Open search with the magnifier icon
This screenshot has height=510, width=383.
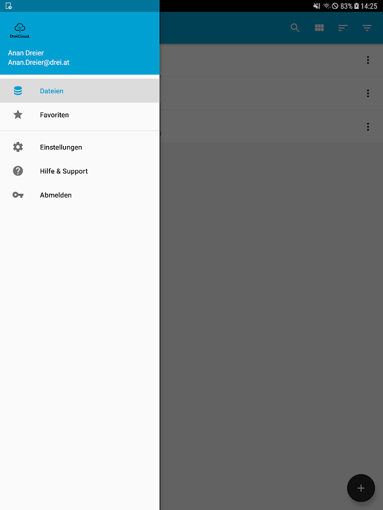(x=295, y=27)
